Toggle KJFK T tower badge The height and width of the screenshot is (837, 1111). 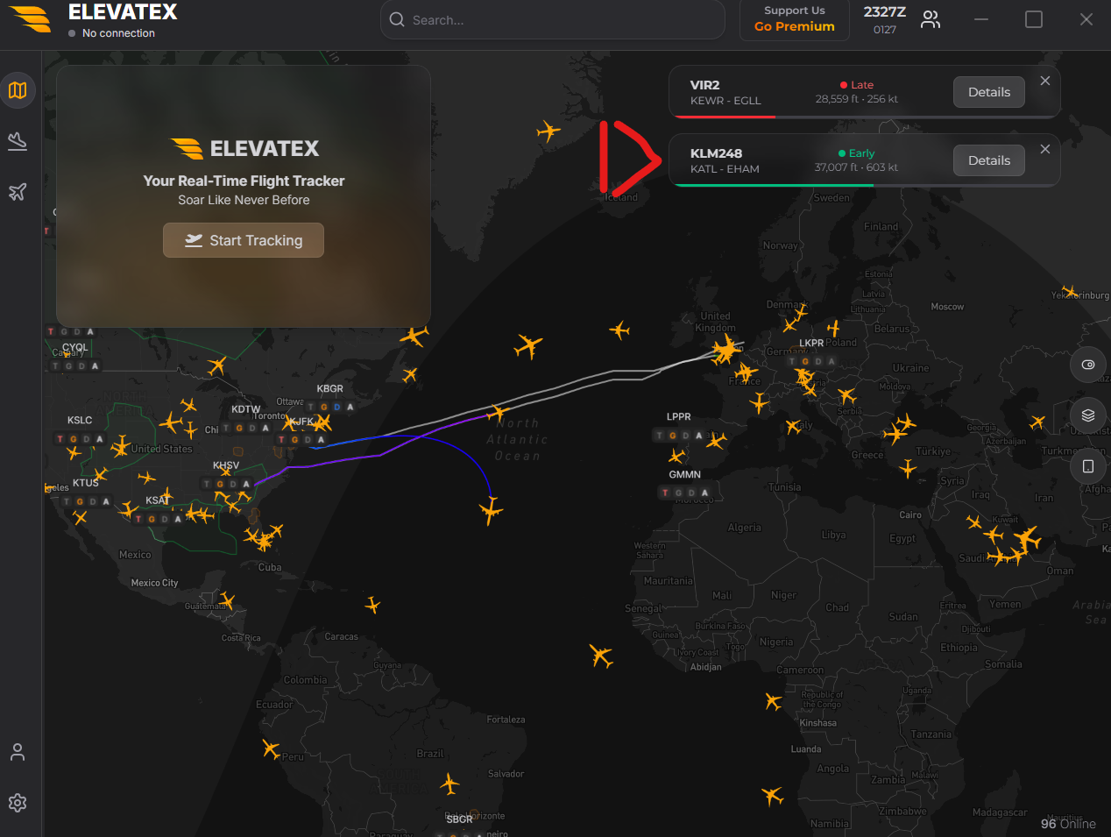pos(282,440)
